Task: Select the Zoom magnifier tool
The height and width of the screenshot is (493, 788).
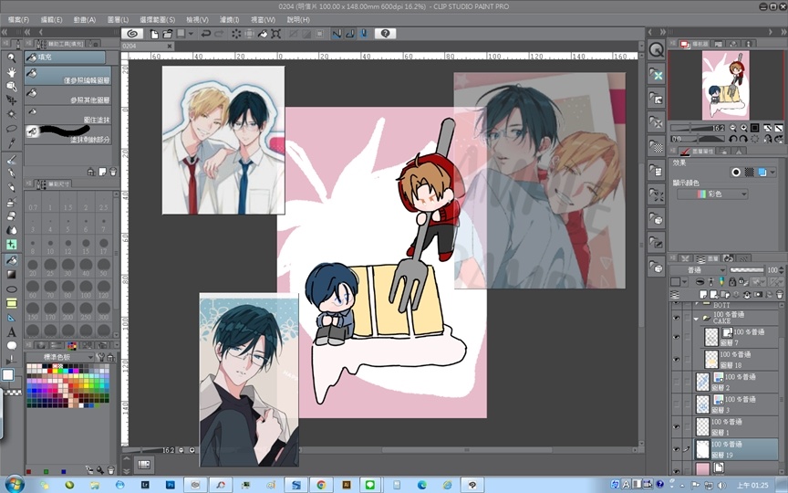Action: point(11,58)
